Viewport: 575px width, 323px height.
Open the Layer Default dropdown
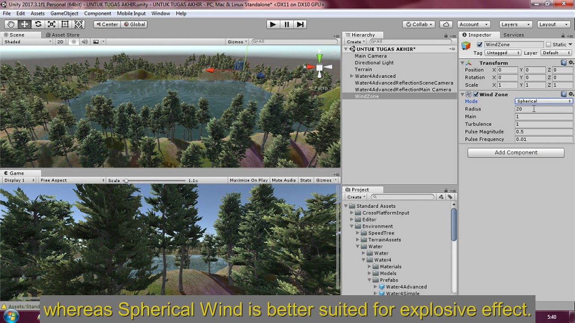(556, 53)
